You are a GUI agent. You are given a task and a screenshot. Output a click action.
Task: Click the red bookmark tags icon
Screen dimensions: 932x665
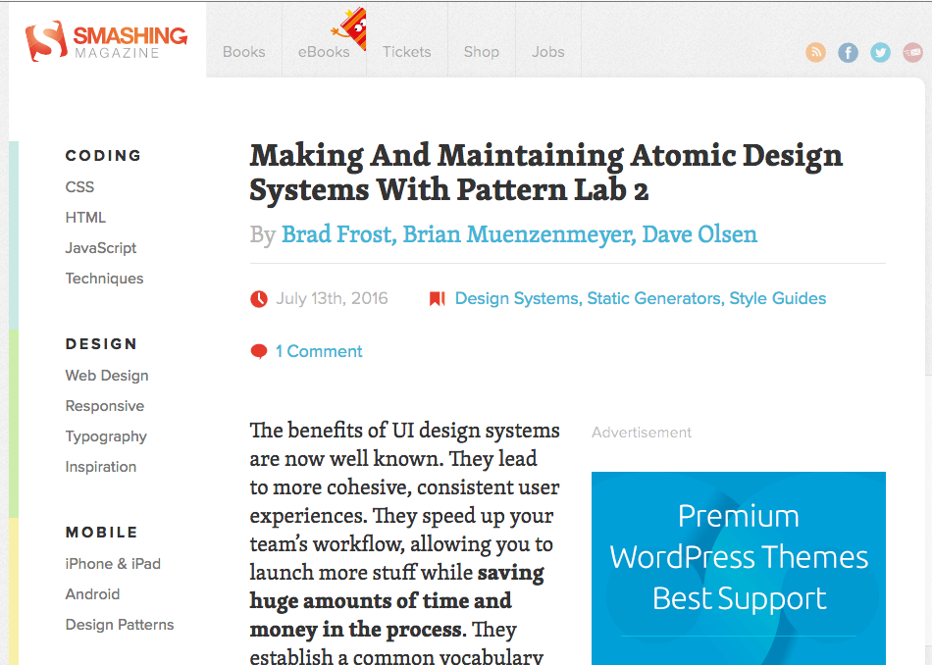[437, 298]
